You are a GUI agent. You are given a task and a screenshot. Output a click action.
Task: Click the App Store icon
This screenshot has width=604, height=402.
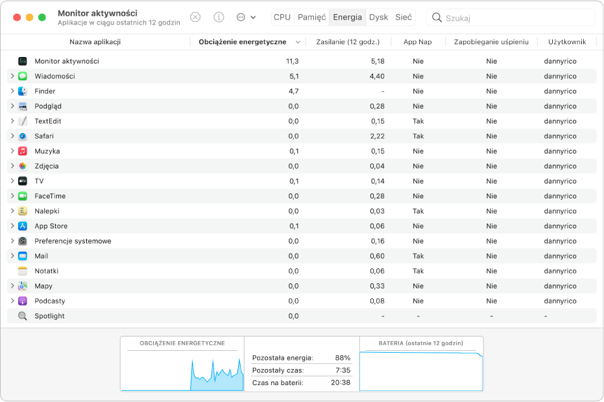click(23, 226)
